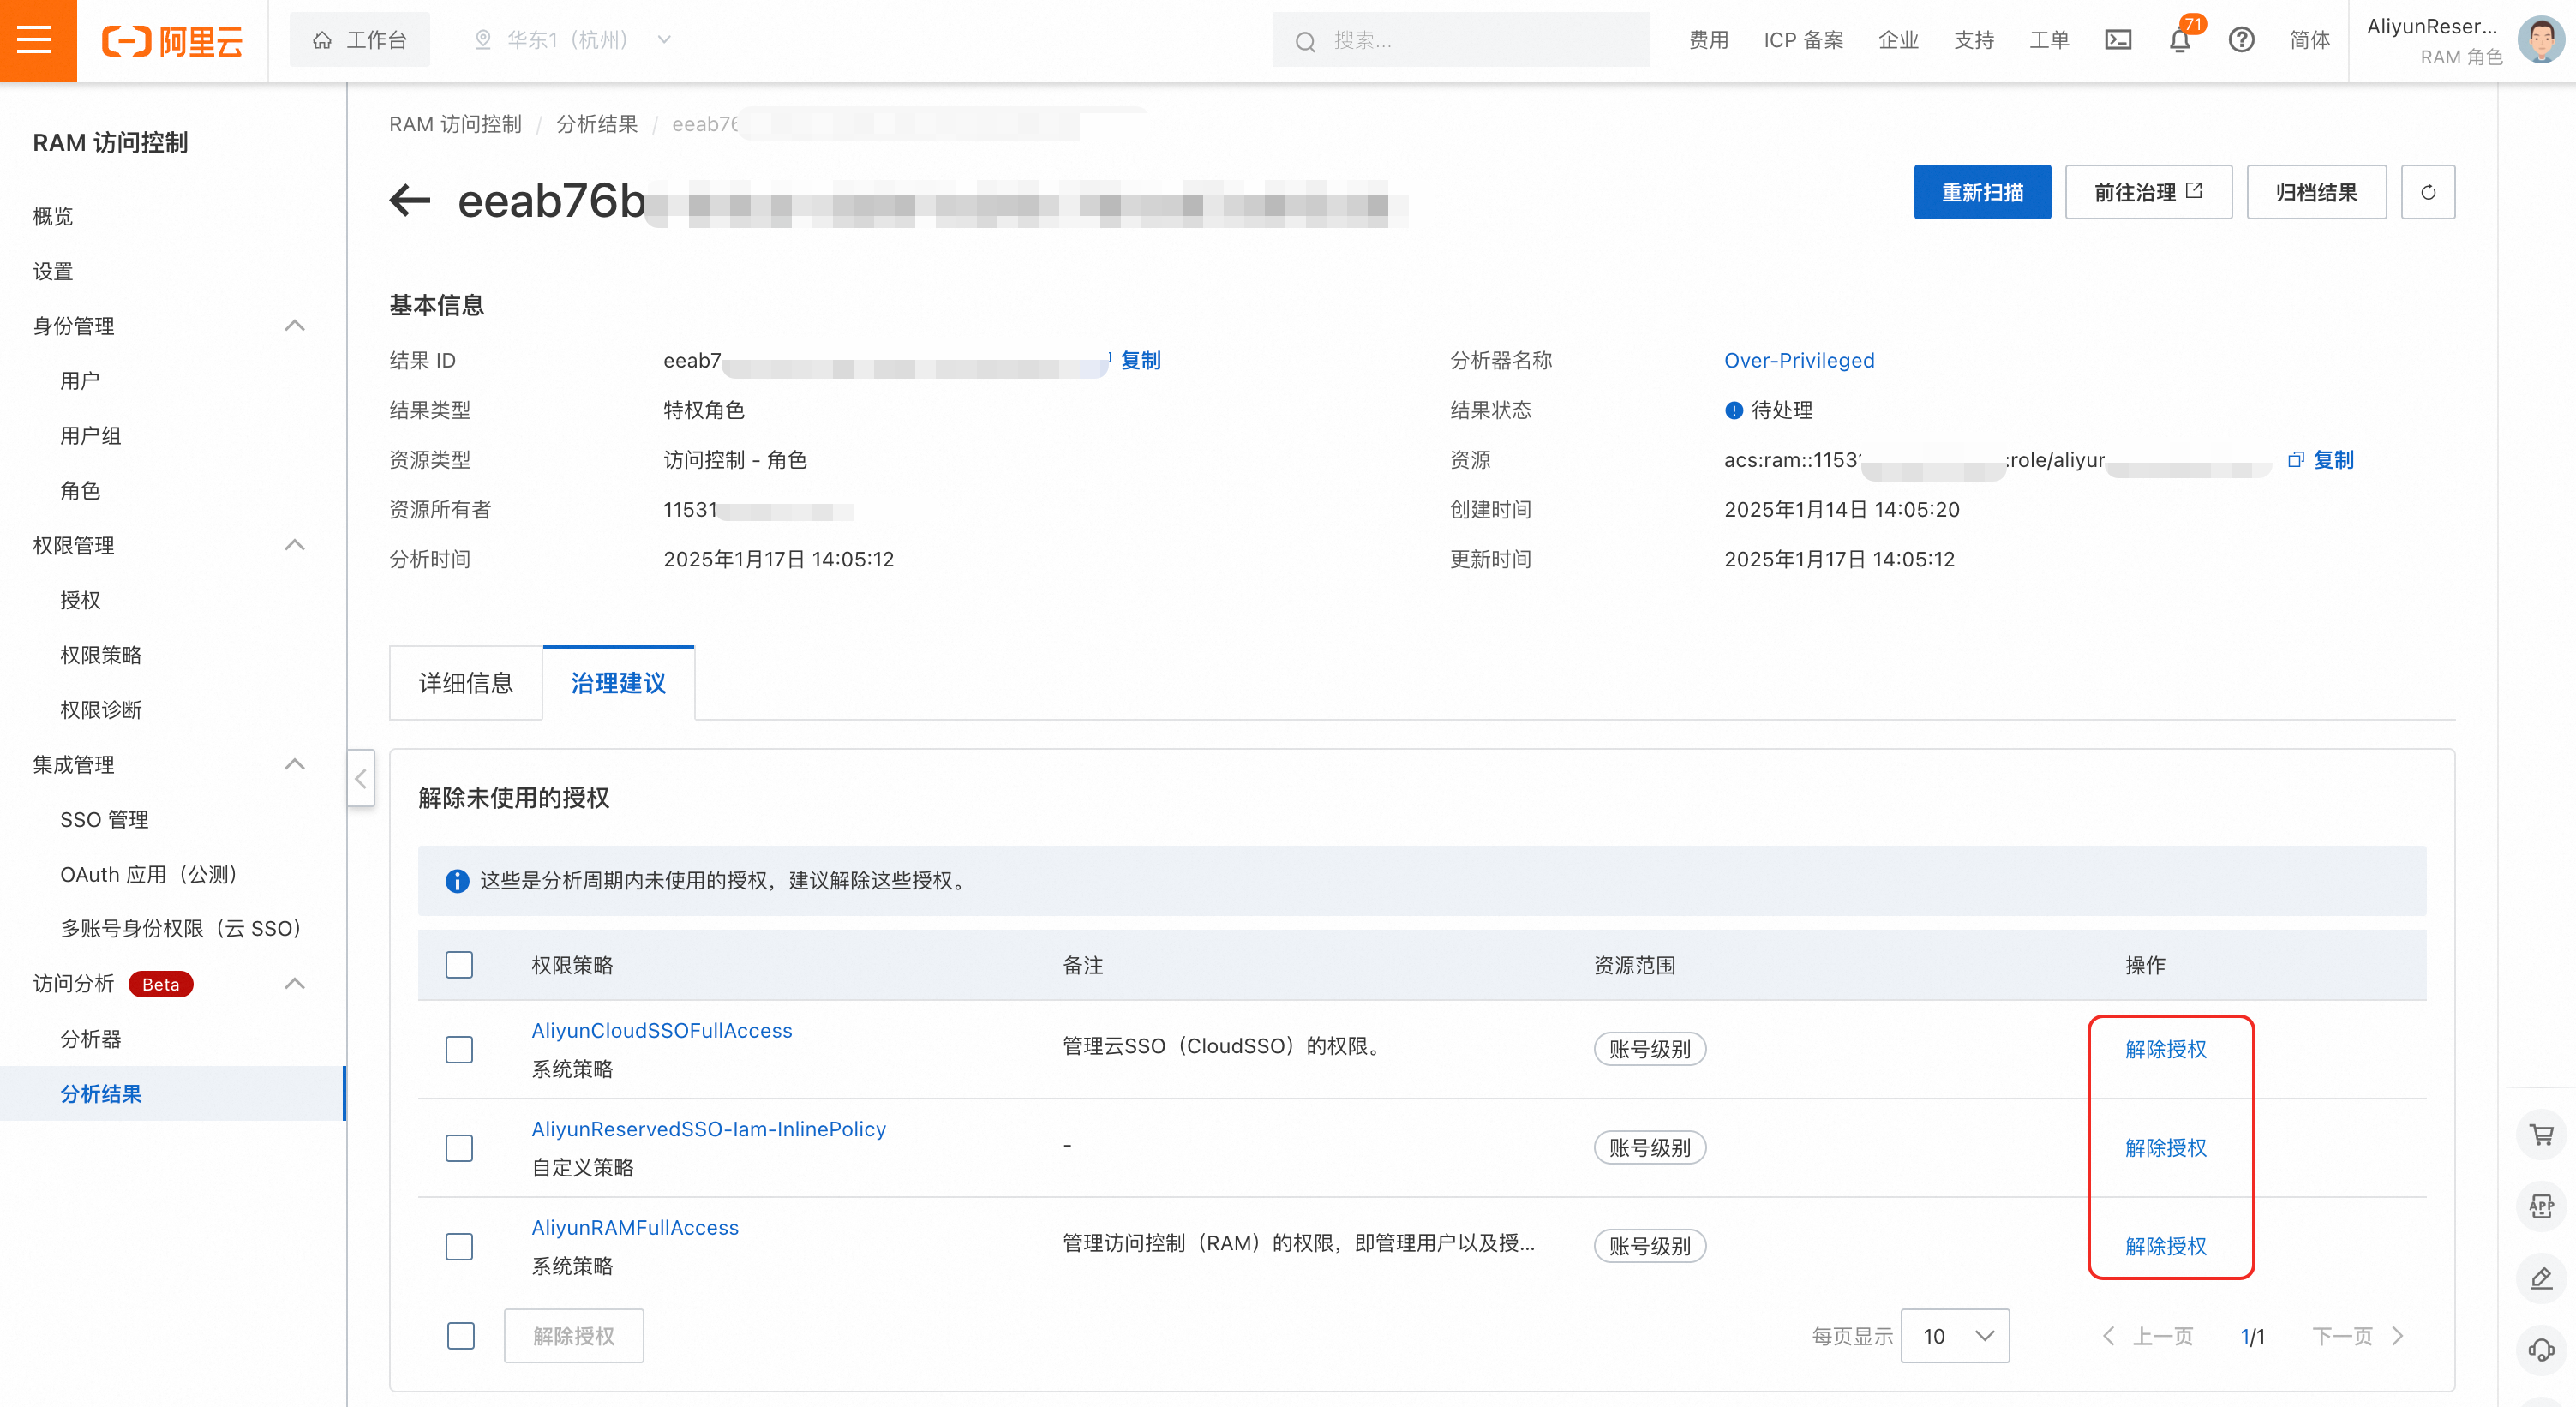This screenshot has width=2576, height=1407.
Task: Switch language via 简体
Action: [x=2309, y=40]
